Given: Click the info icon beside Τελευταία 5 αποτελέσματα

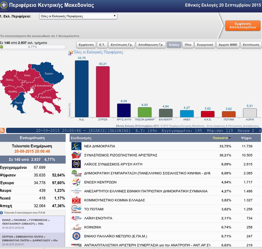Looking at the screenshot, I should tap(2, 213).
